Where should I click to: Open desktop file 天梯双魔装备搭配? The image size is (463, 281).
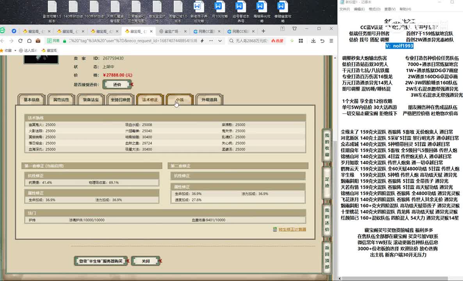click(115, 11)
